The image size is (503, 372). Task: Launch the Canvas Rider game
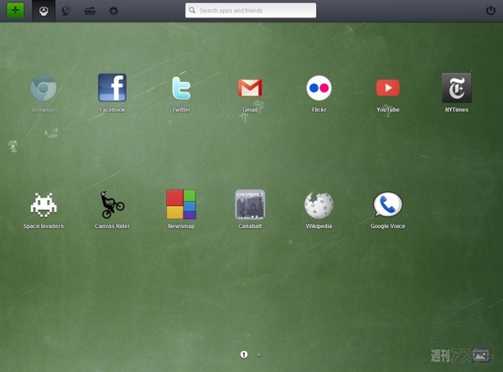click(x=112, y=204)
